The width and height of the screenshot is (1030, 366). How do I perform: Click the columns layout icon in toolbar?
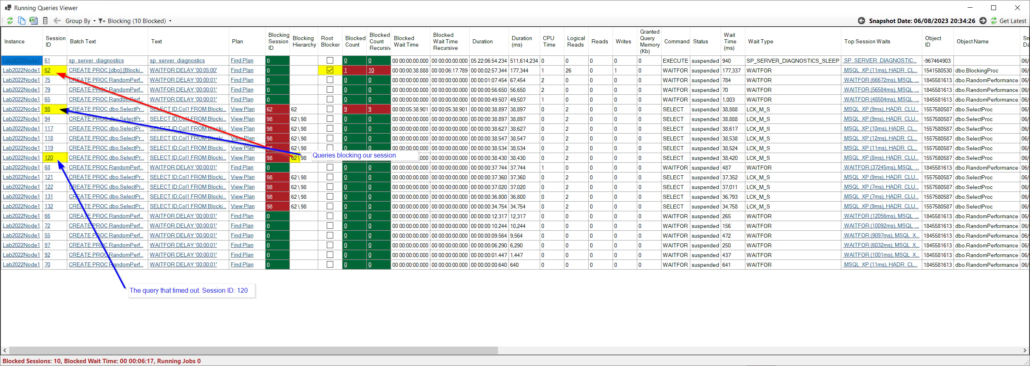pyautogui.click(x=45, y=21)
